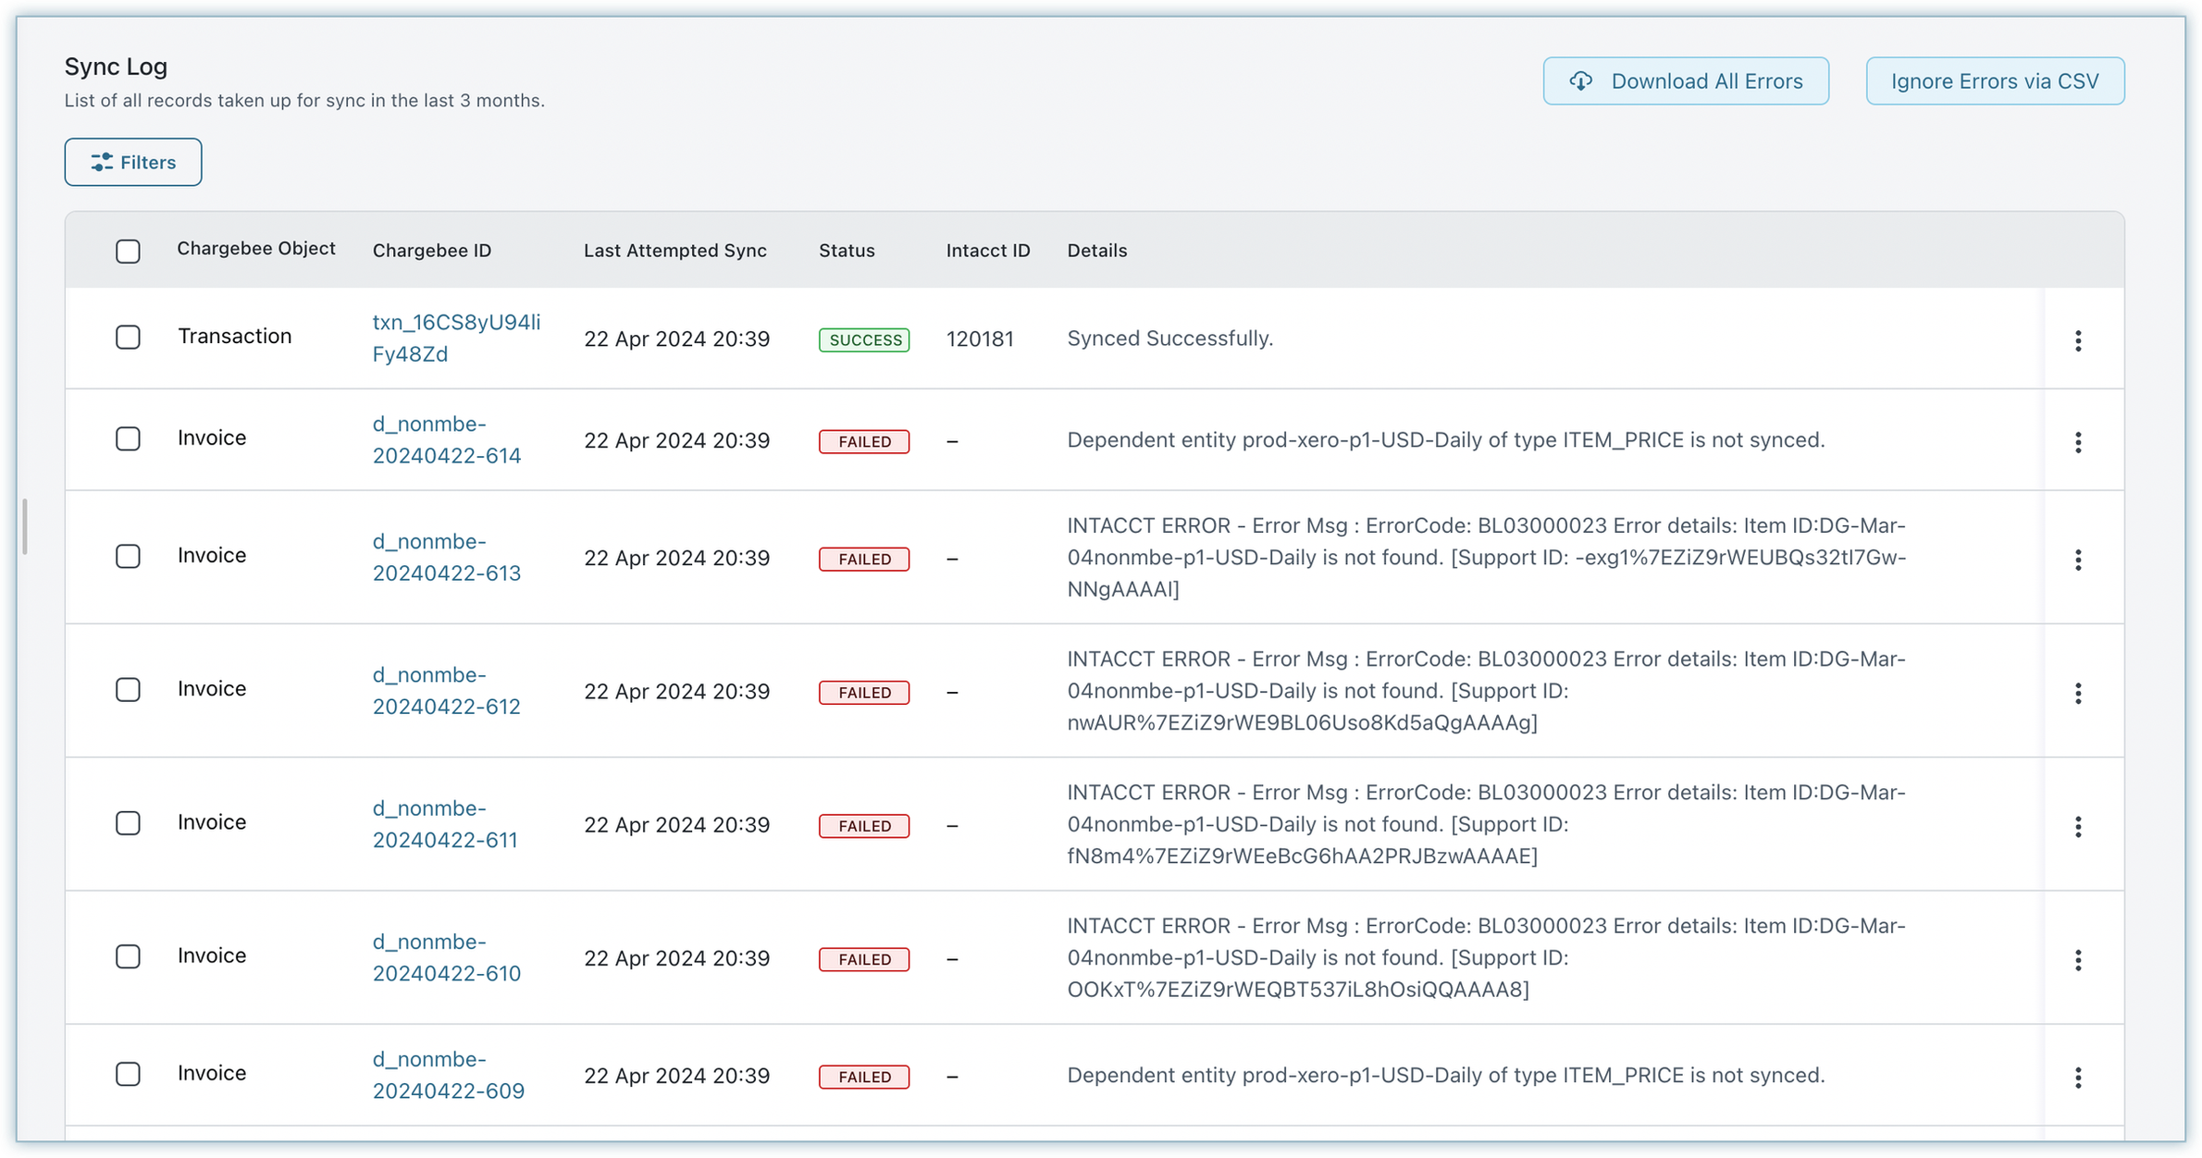
Task: Open the Filters panel
Action: coord(133,162)
